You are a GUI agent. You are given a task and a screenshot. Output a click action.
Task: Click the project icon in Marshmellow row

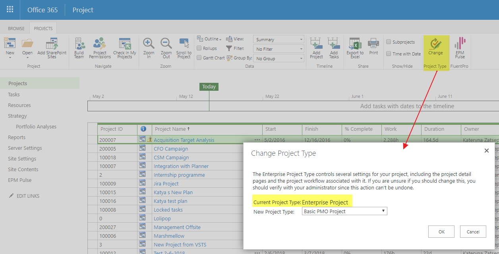142,235
